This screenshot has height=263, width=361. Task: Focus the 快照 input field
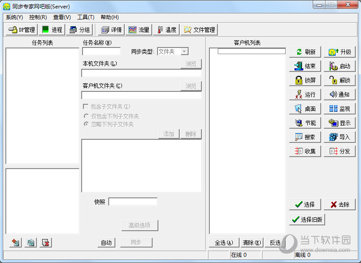133,202
